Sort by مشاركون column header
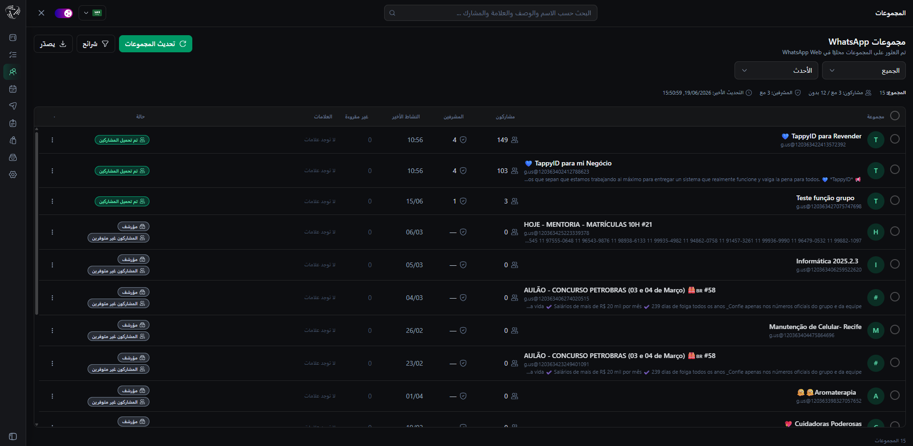 pyautogui.click(x=505, y=116)
